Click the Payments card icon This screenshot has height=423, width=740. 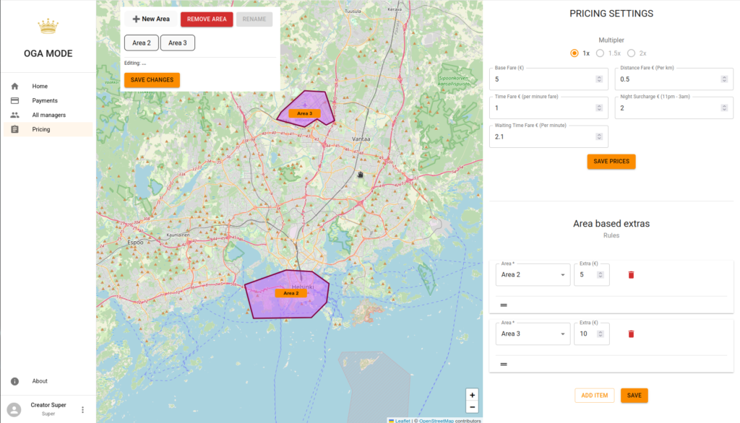[x=14, y=100]
